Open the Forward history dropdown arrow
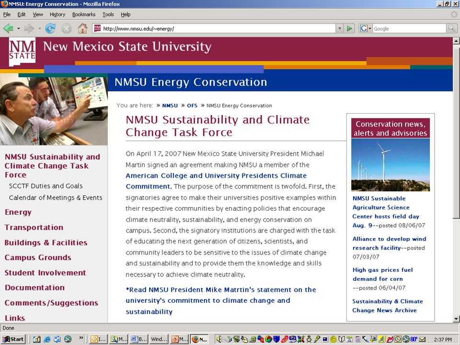This screenshot has height=345, width=460. coord(39,28)
